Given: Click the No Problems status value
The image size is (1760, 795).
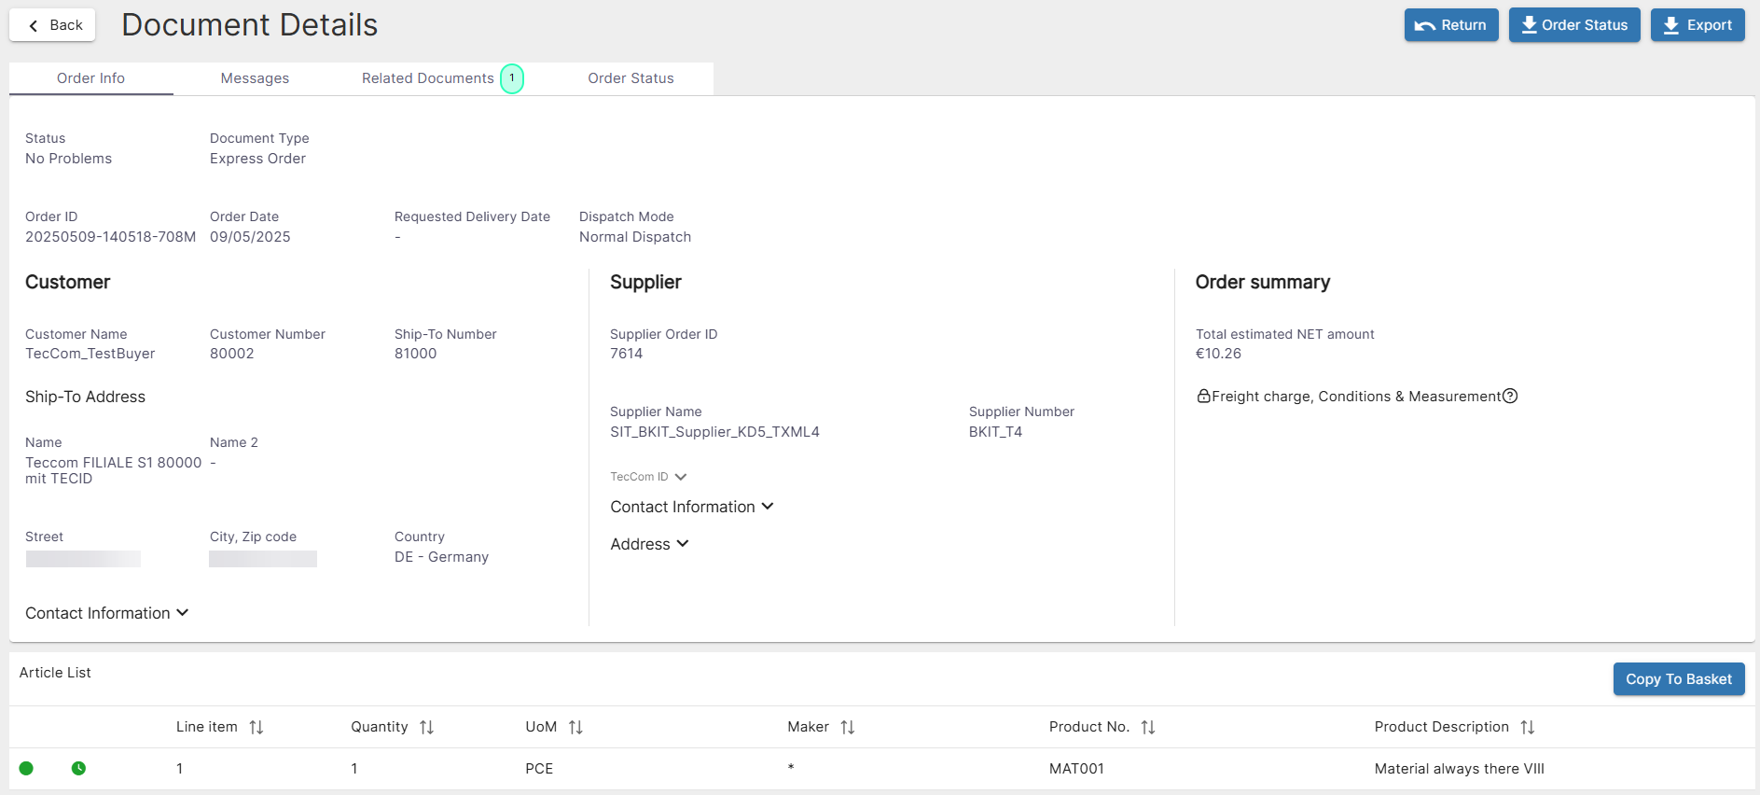Looking at the screenshot, I should tap(68, 159).
